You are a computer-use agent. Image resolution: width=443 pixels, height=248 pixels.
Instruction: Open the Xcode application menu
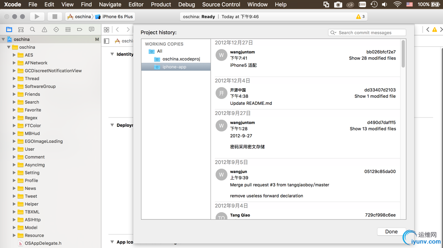(x=13, y=5)
